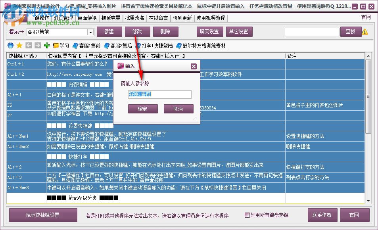
Task: Click the green plus icon to add new category
Action: (47, 45)
